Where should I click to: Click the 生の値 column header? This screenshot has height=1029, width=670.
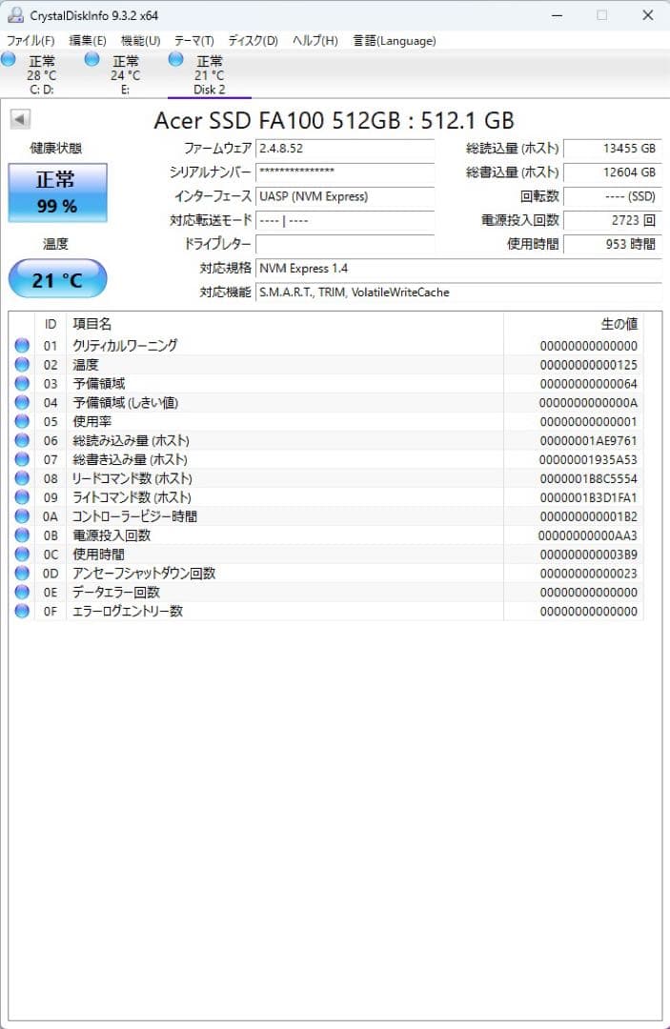pyautogui.click(x=574, y=324)
